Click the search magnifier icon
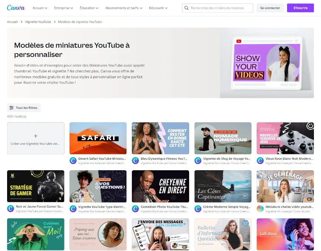321x251 pixels. pyautogui.click(x=187, y=8)
